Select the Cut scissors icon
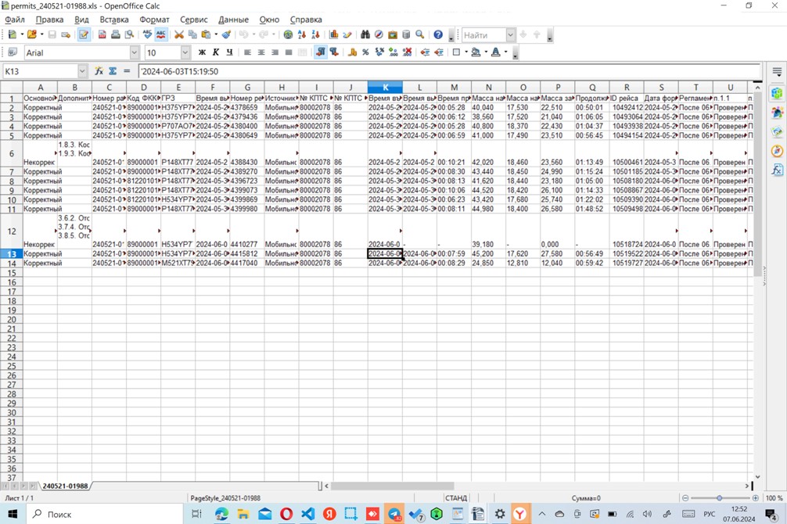787x524 pixels. click(178, 34)
